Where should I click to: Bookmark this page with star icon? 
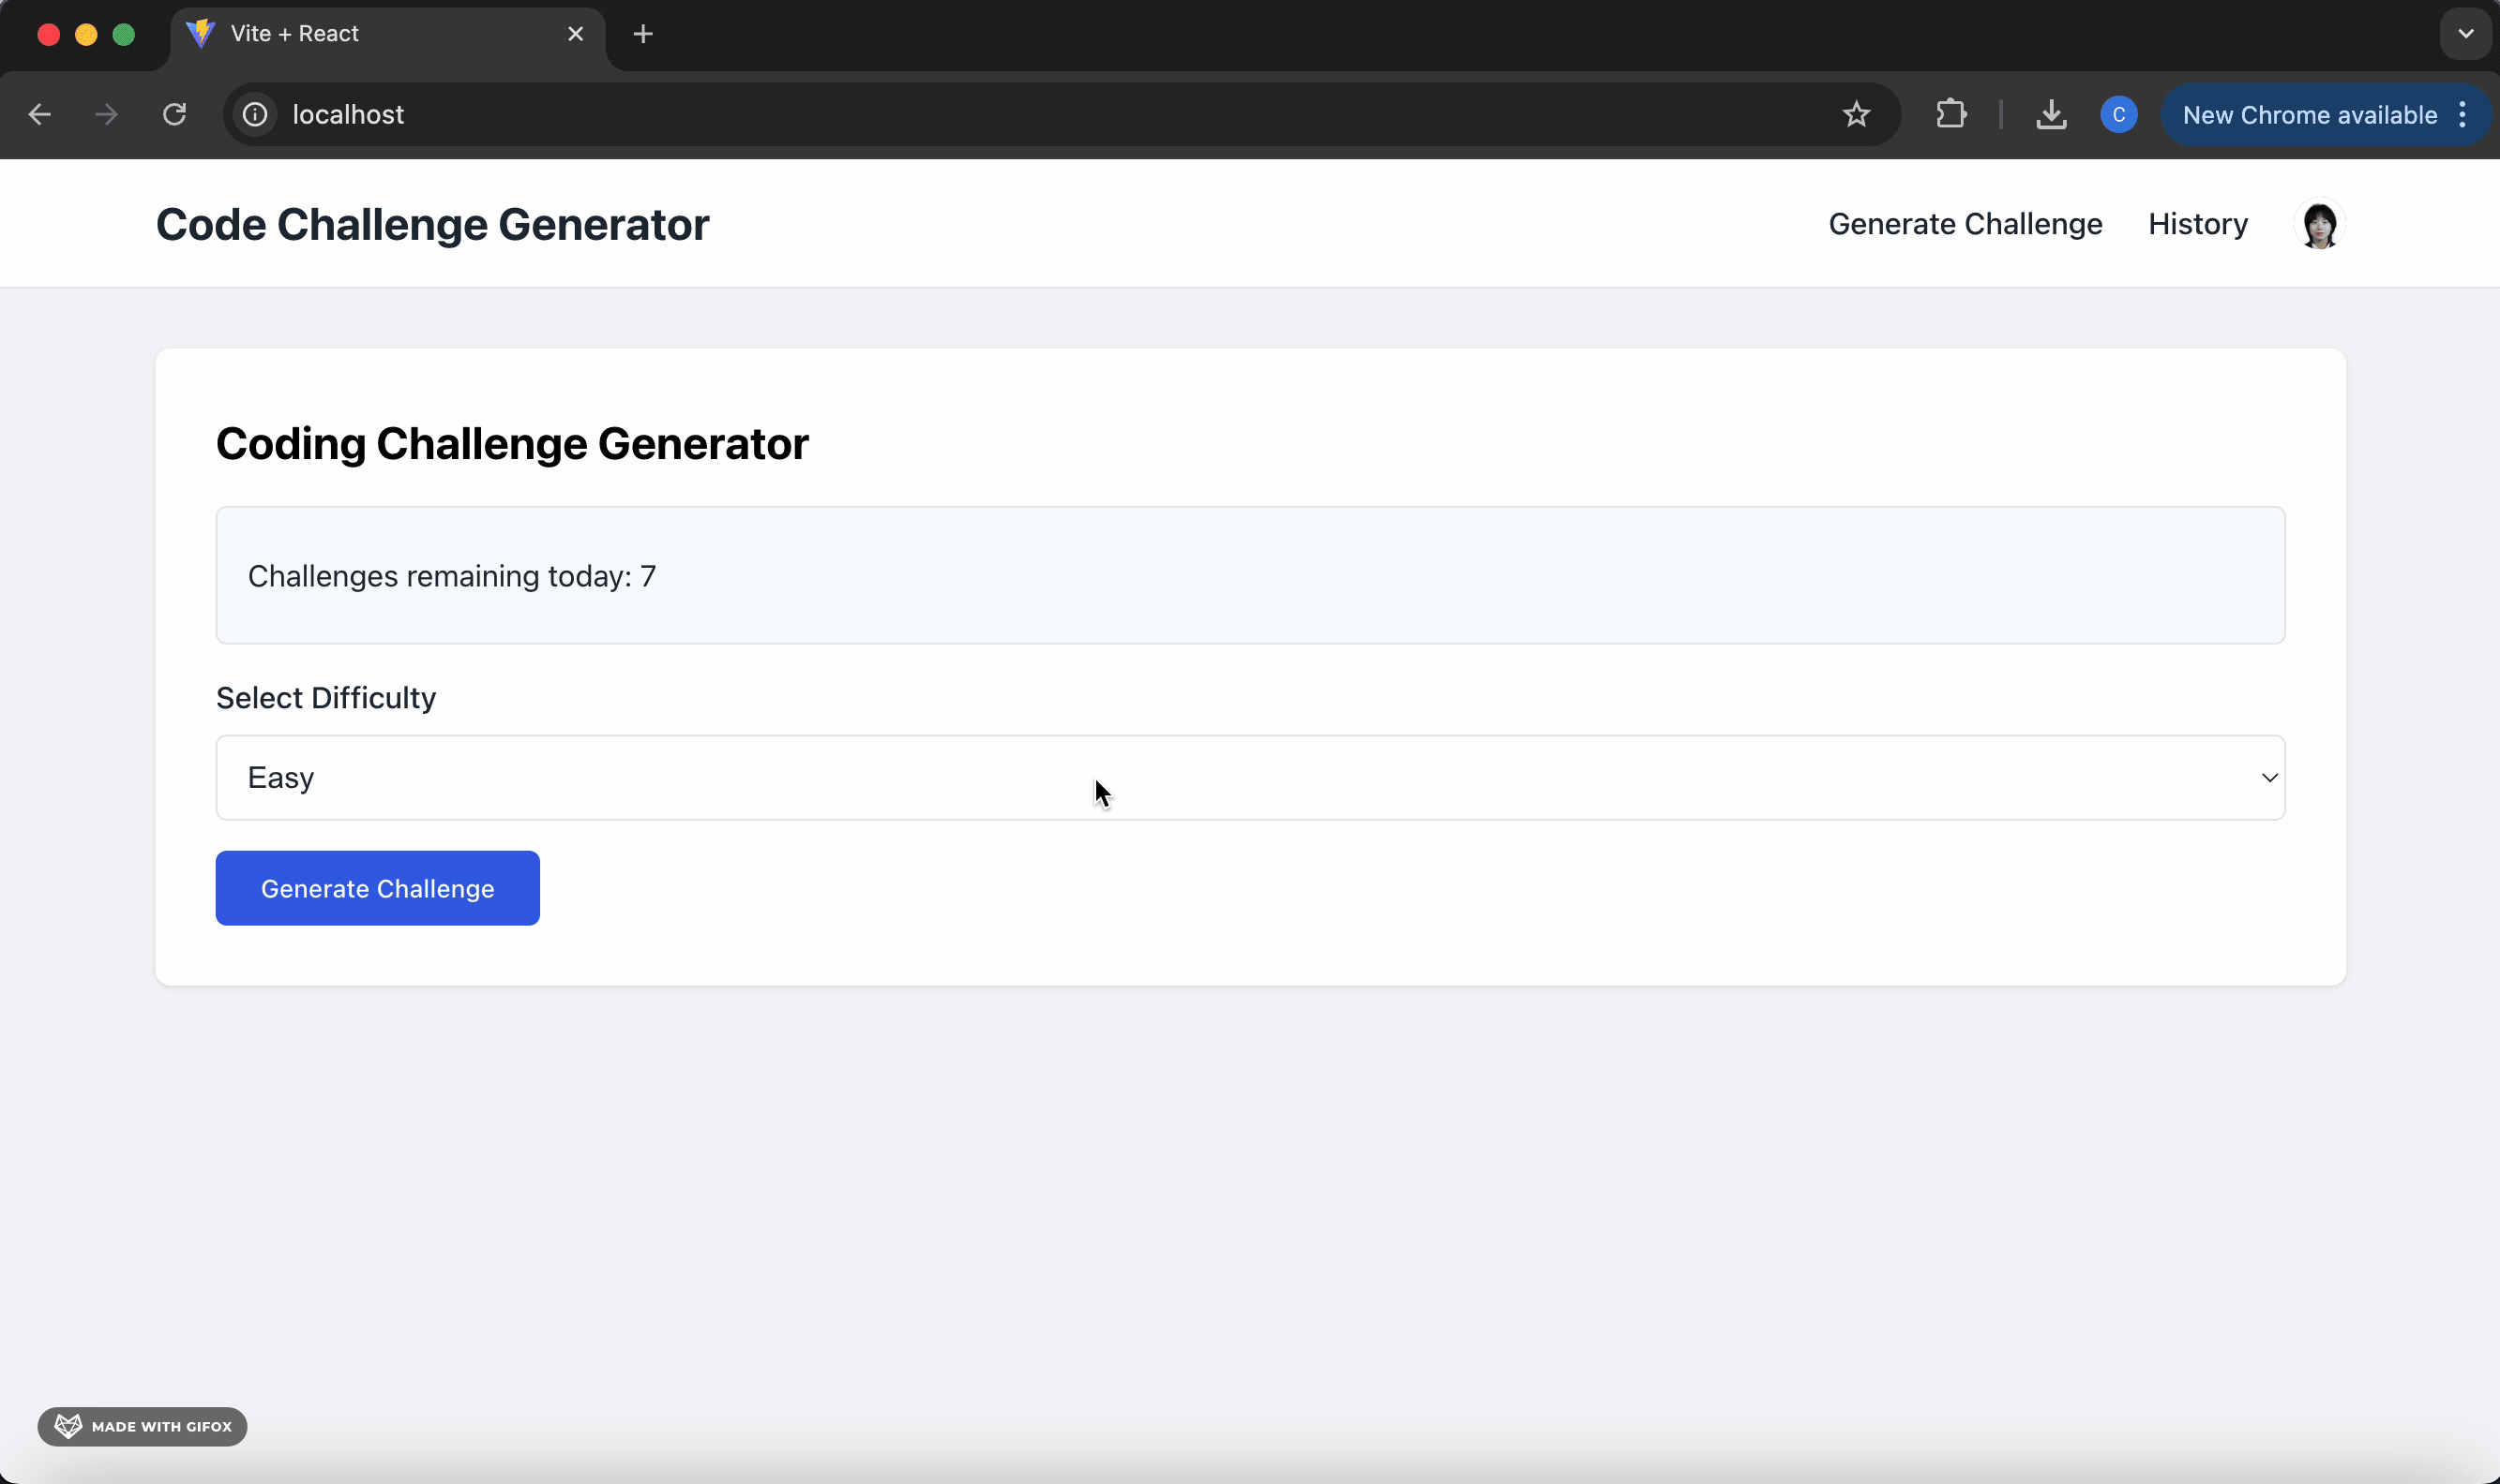pyautogui.click(x=1856, y=115)
